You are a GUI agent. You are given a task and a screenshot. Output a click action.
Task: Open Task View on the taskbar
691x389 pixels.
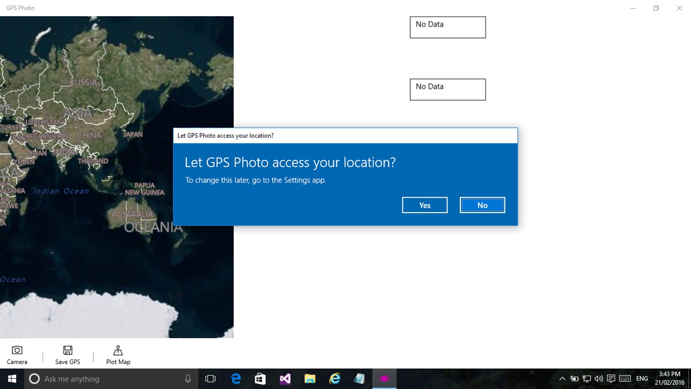210,379
